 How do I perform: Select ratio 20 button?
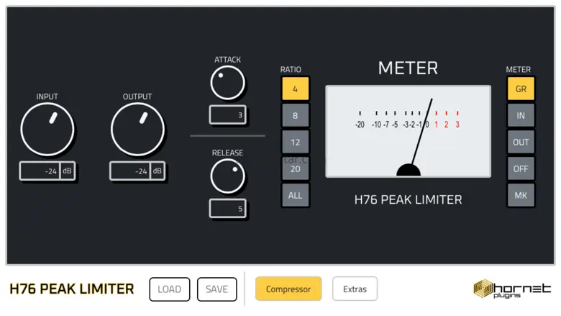pyautogui.click(x=295, y=168)
